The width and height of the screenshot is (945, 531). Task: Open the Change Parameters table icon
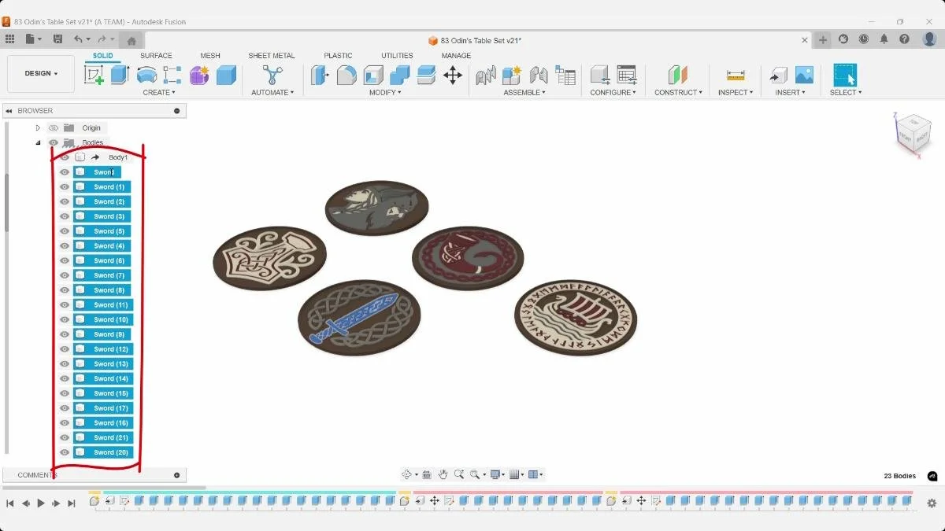pos(627,75)
